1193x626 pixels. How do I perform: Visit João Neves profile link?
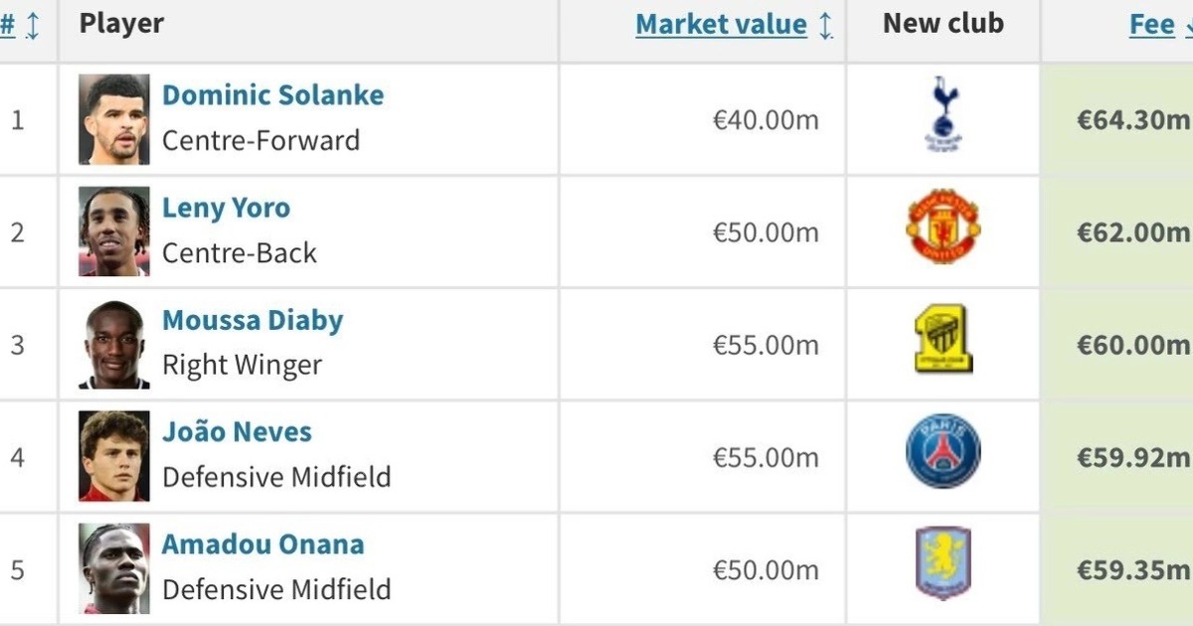(237, 432)
